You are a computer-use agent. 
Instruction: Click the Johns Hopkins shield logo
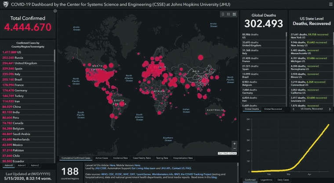[6, 4]
